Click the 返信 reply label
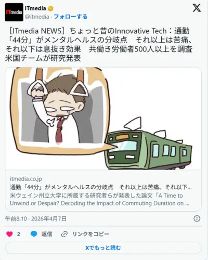Image resolution: width=208 pixels, height=260 pixels. point(47,234)
